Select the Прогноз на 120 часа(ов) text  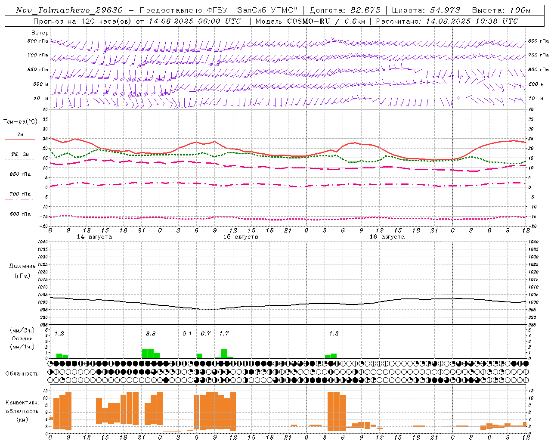pyautogui.click(x=83, y=21)
